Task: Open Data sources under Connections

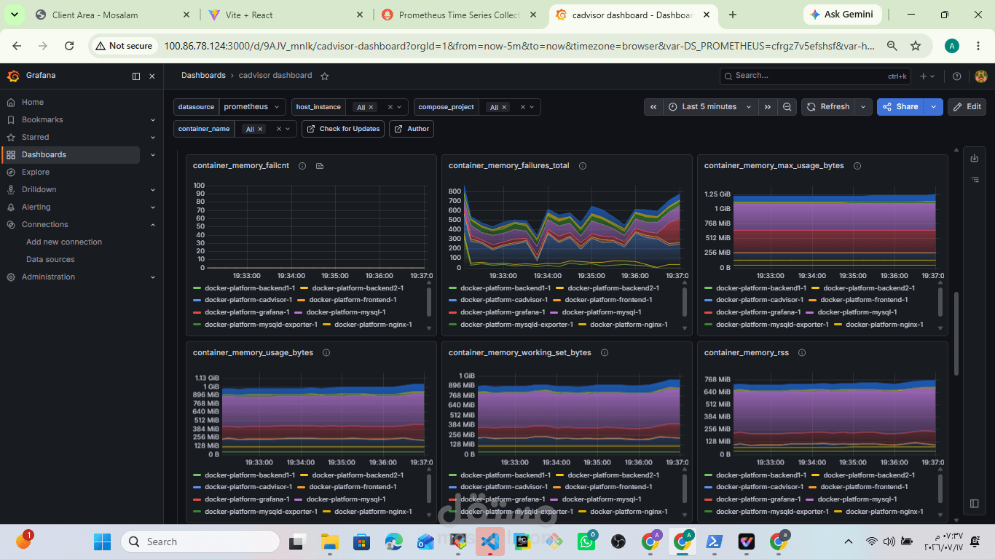Action: click(x=50, y=259)
